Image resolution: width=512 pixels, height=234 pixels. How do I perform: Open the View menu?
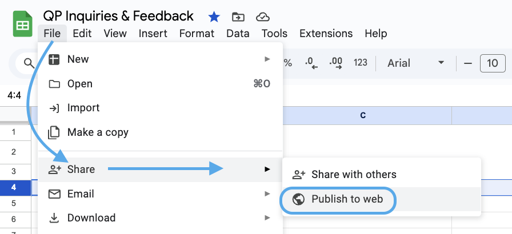click(x=115, y=34)
